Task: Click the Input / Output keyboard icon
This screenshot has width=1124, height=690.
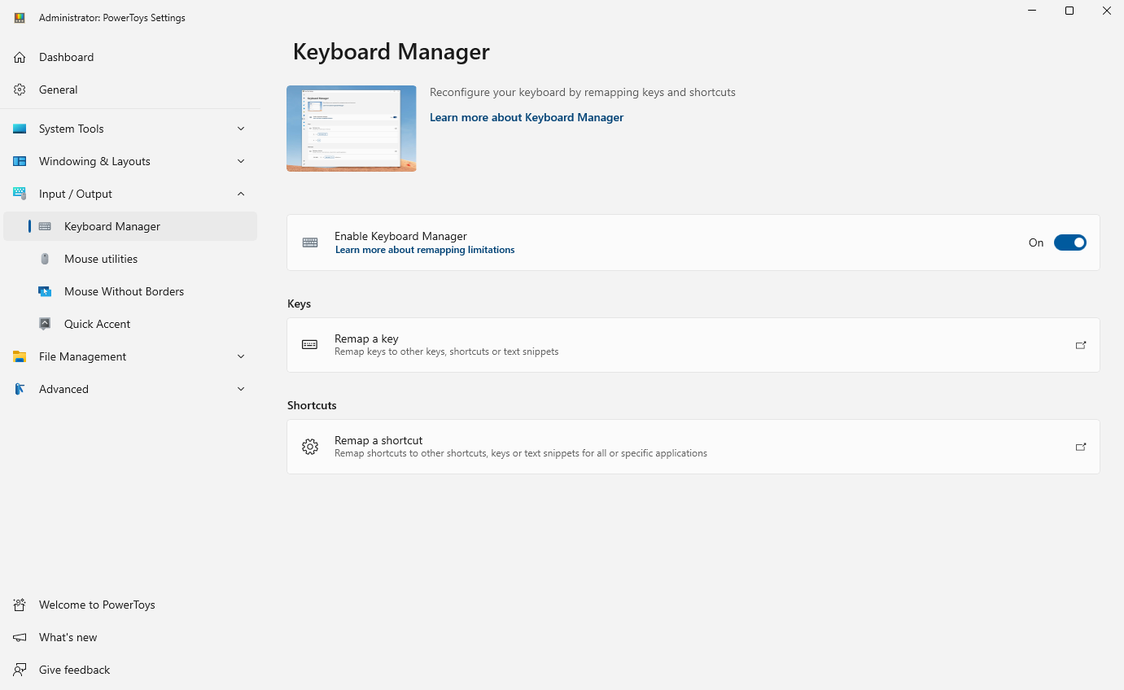Action: [x=20, y=194]
